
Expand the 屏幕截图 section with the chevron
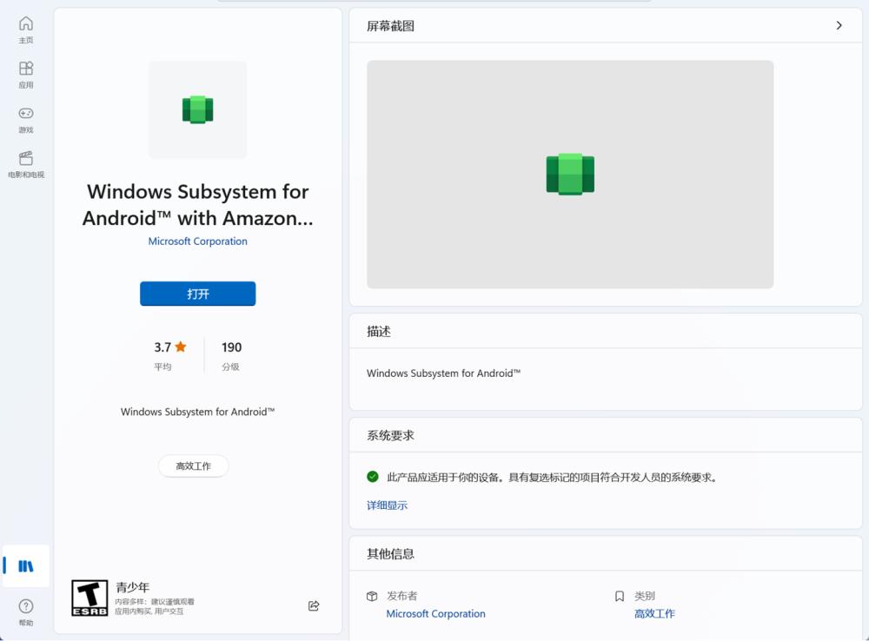coord(839,26)
